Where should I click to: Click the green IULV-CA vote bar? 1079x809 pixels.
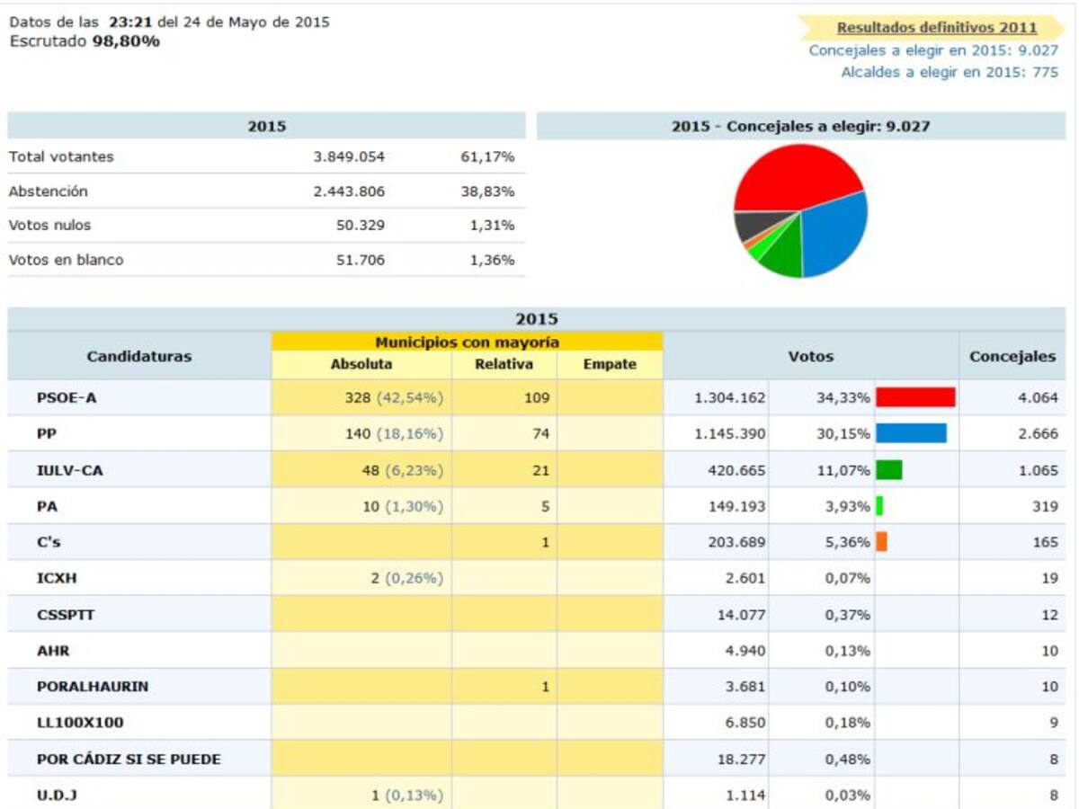click(888, 470)
